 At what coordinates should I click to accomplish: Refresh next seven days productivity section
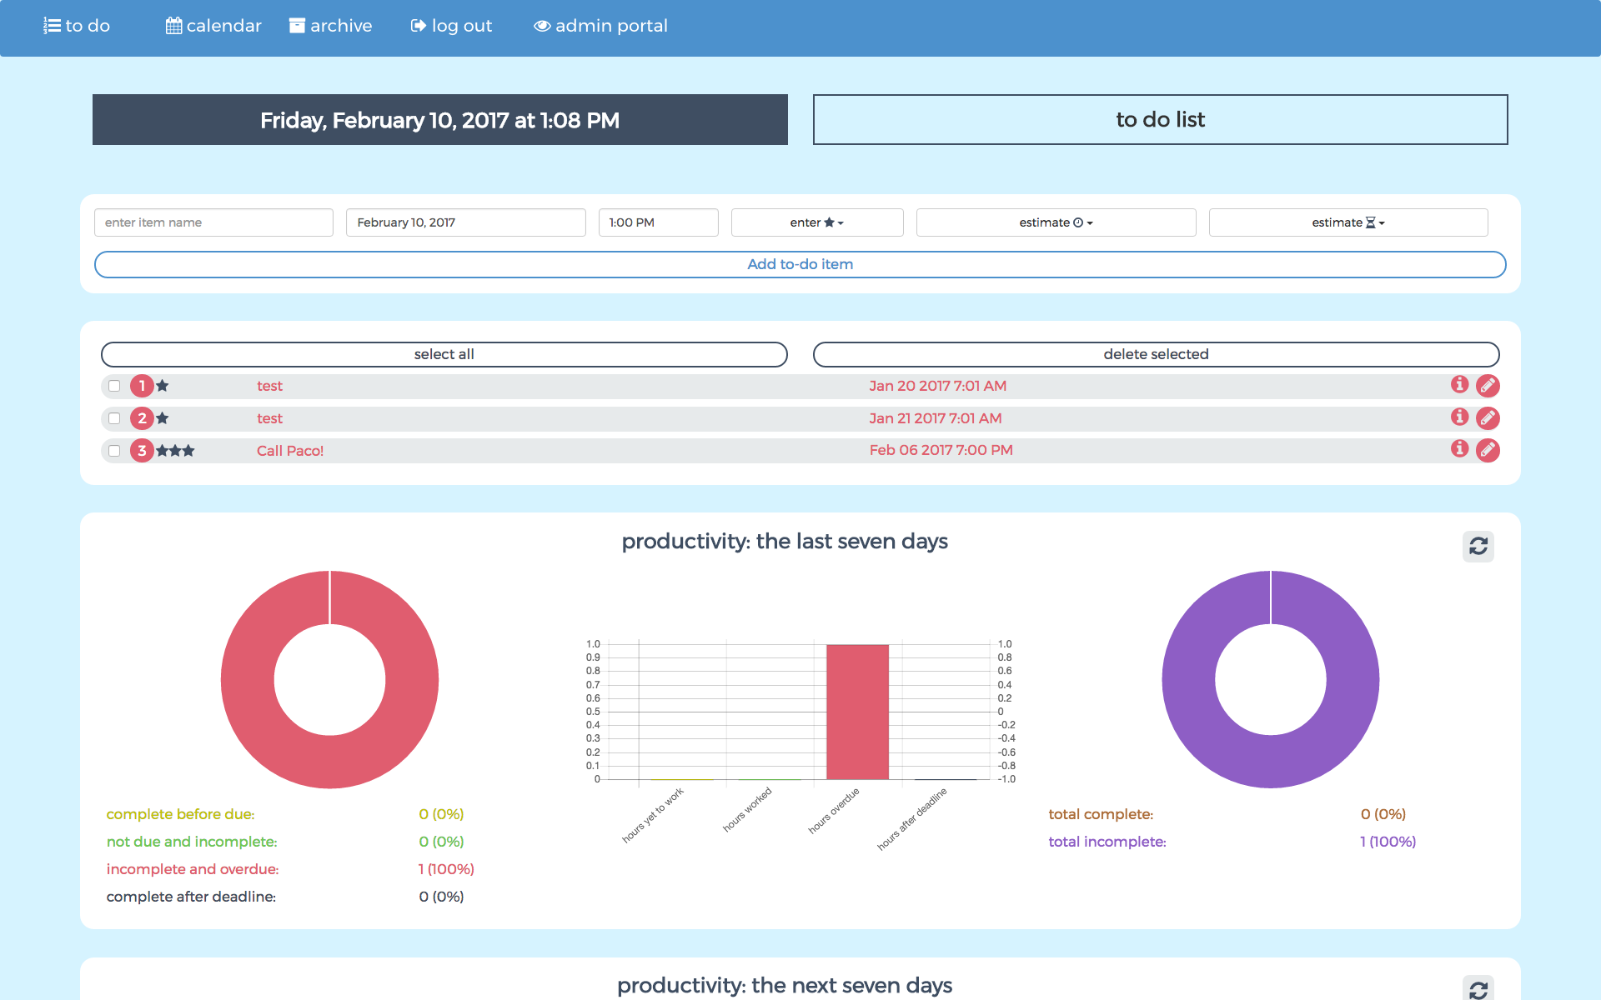click(1478, 989)
